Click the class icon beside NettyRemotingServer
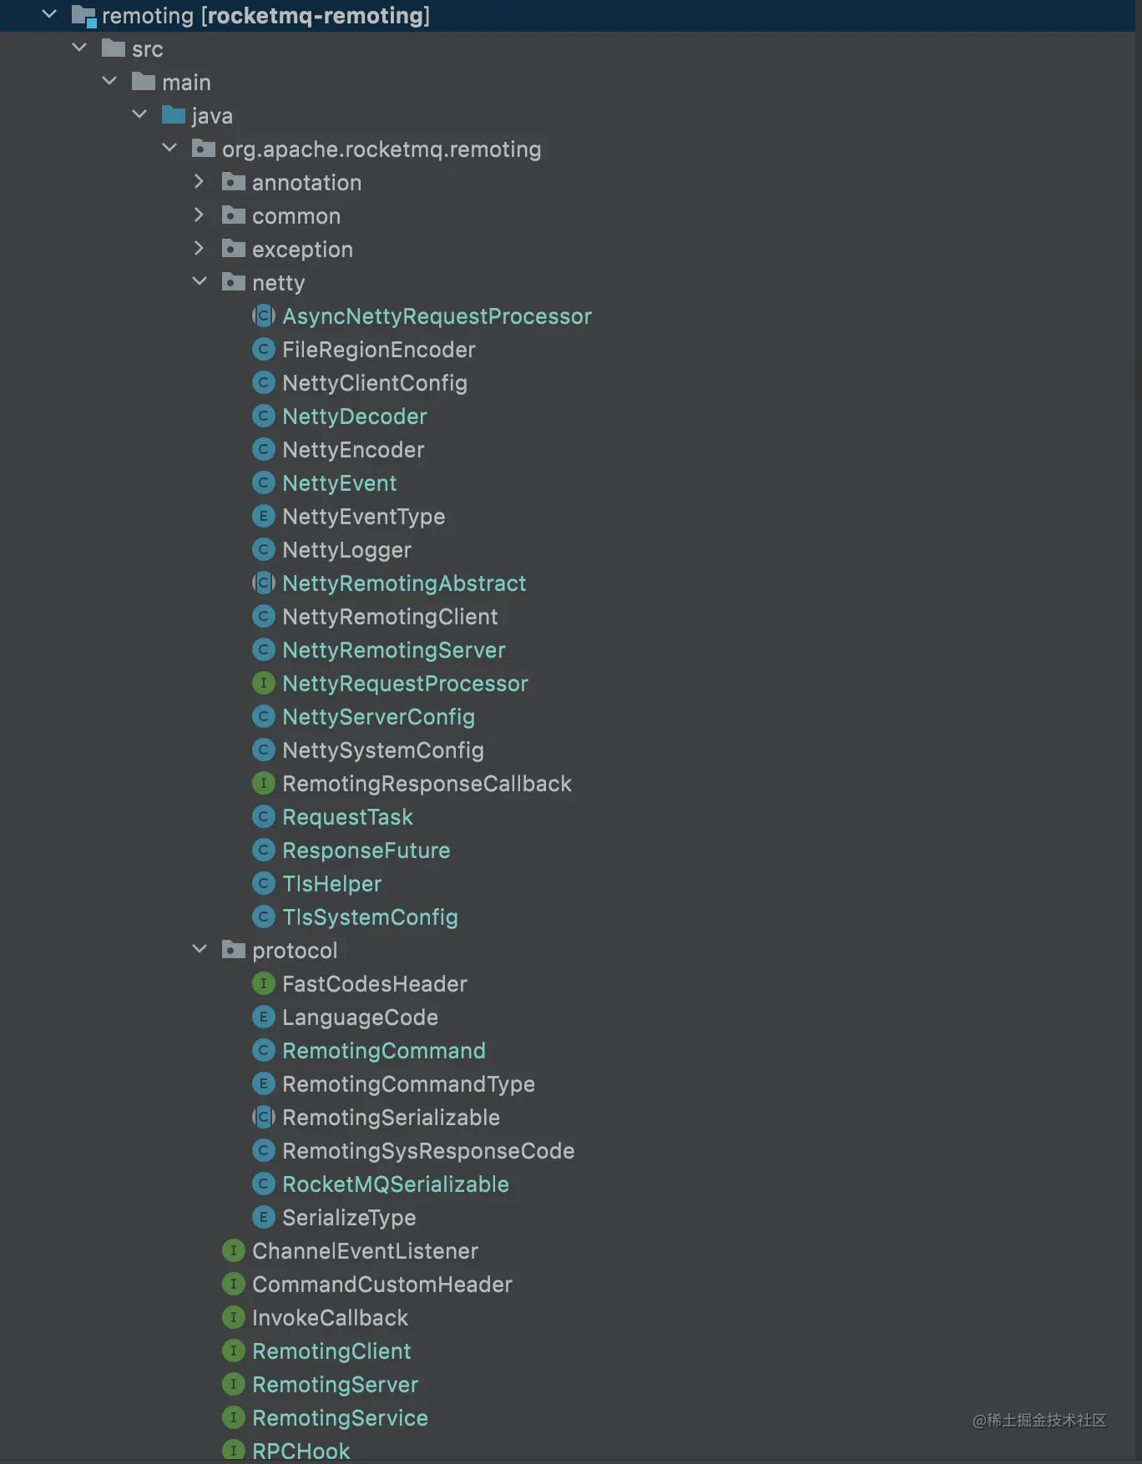The height and width of the screenshot is (1464, 1142). point(263,650)
